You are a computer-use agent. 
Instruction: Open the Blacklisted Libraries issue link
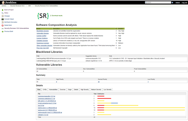tap(43, 31)
